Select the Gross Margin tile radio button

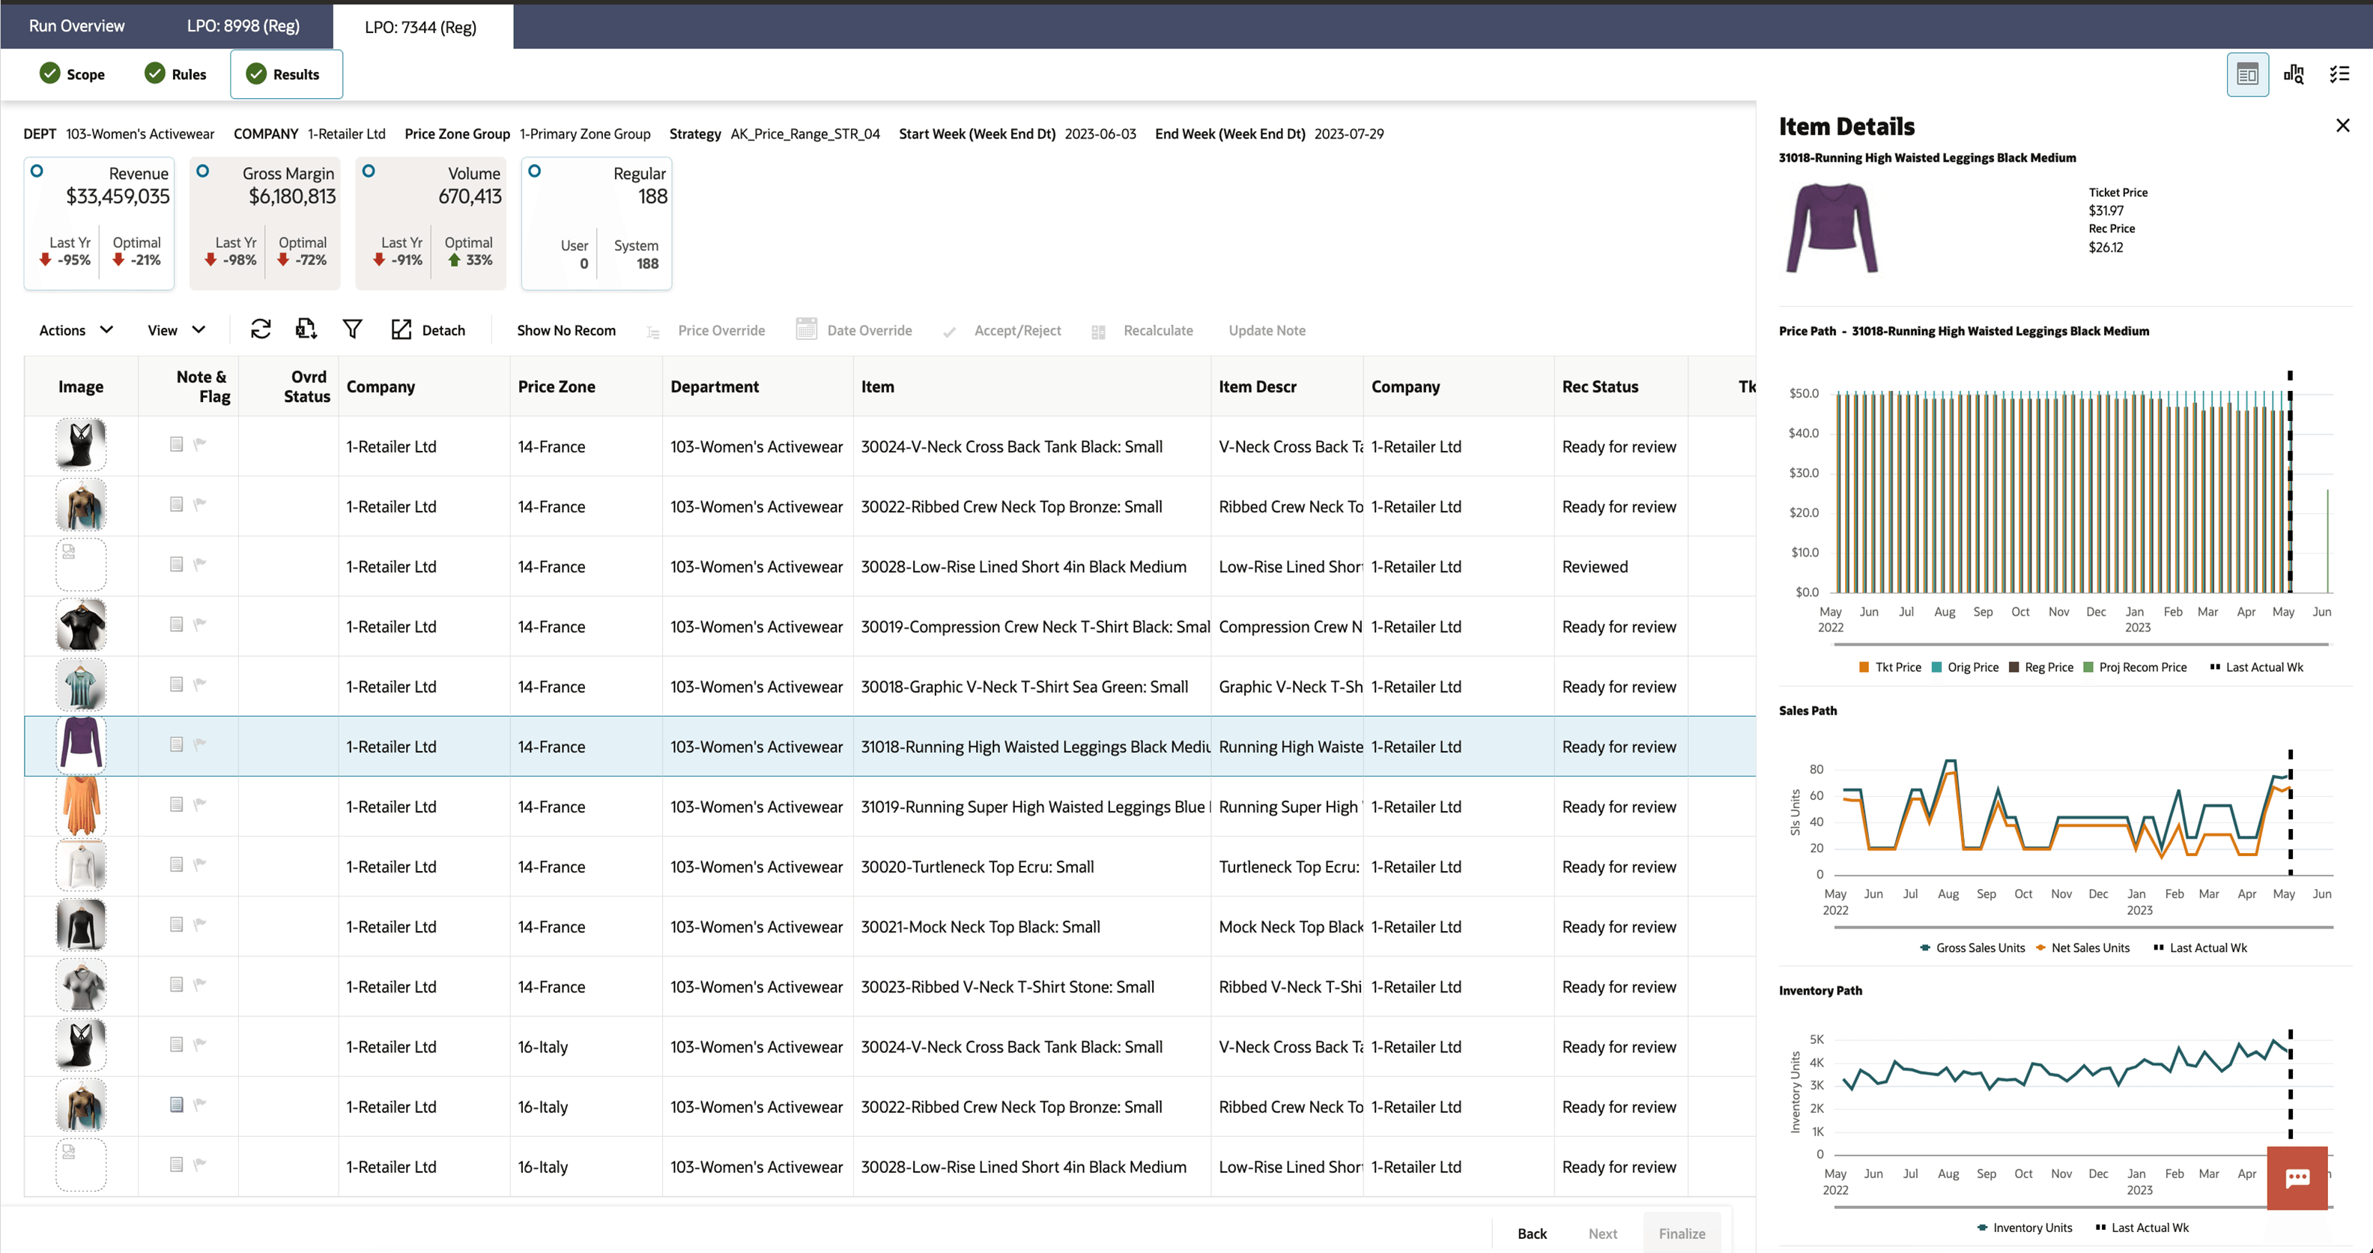pyautogui.click(x=203, y=172)
